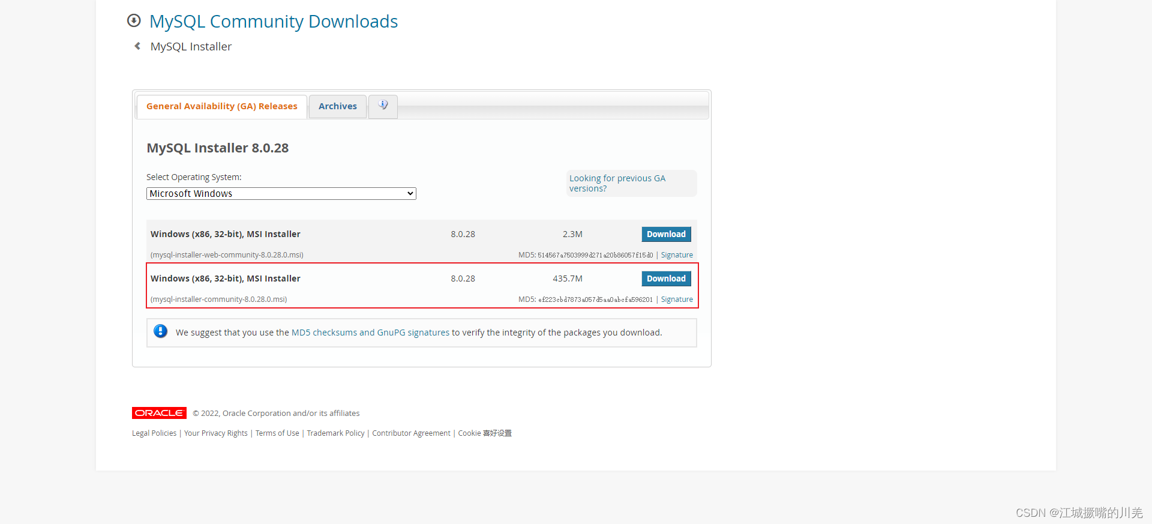Viewport: 1152px width, 524px height.
Task: Click the back arrow next to MySQL Installer
Action: click(x=137, y=46)
